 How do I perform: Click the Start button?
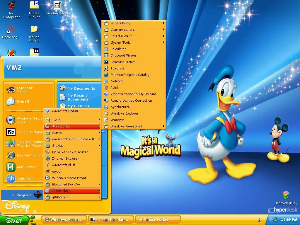coord(14,220)
